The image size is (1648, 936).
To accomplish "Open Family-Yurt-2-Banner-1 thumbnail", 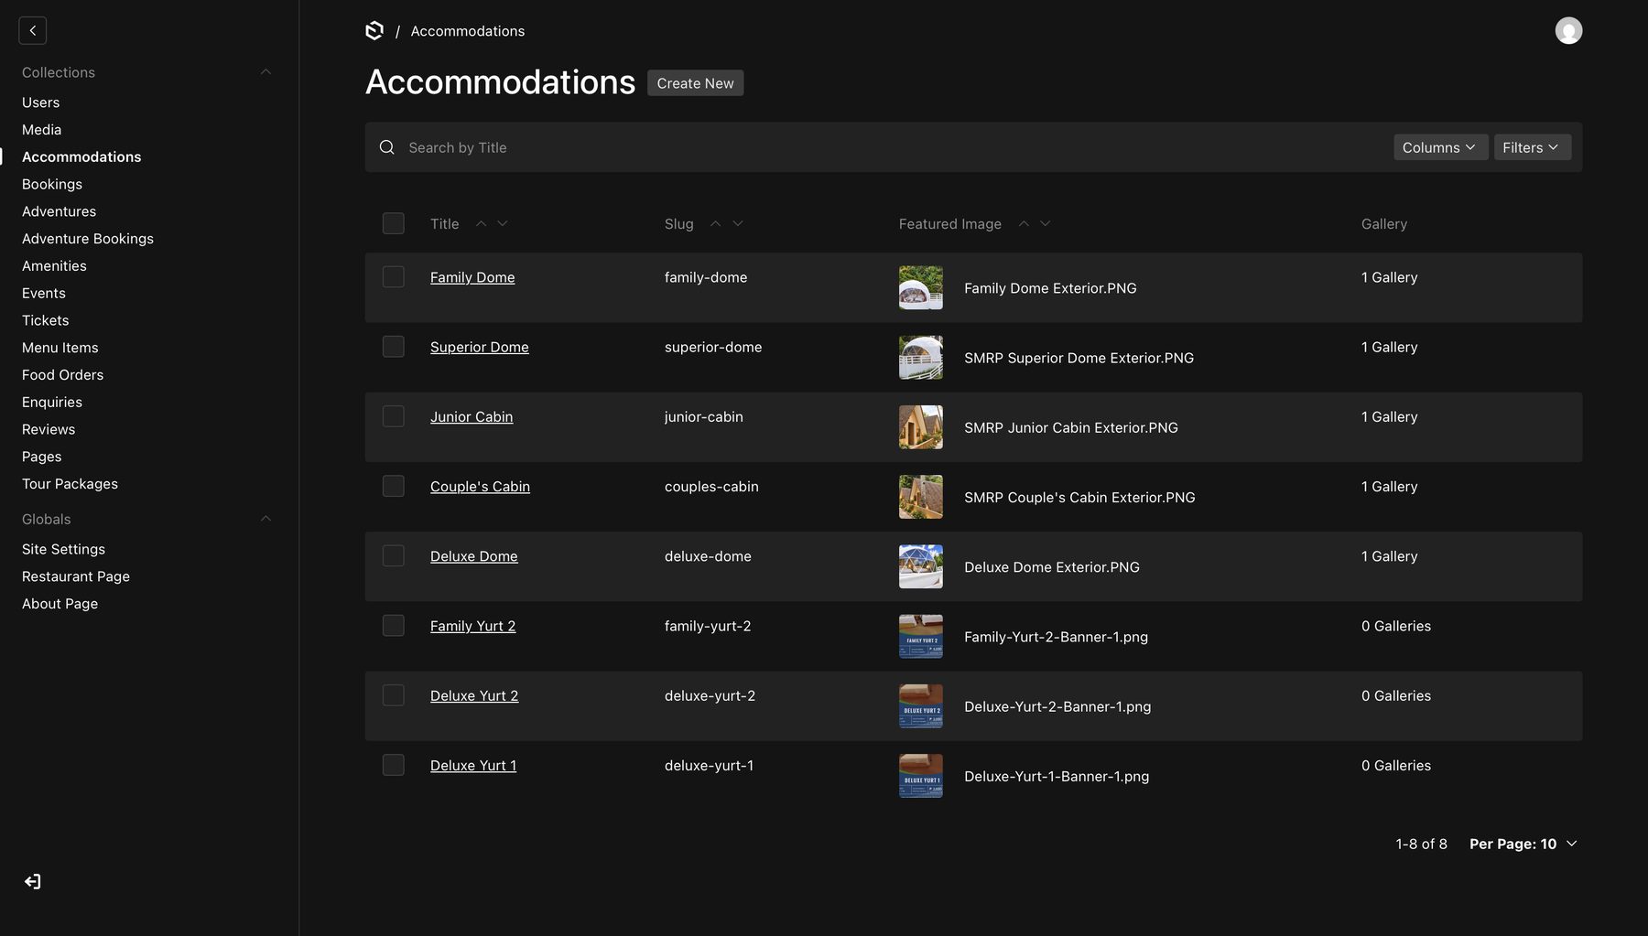I will (921, 636).
